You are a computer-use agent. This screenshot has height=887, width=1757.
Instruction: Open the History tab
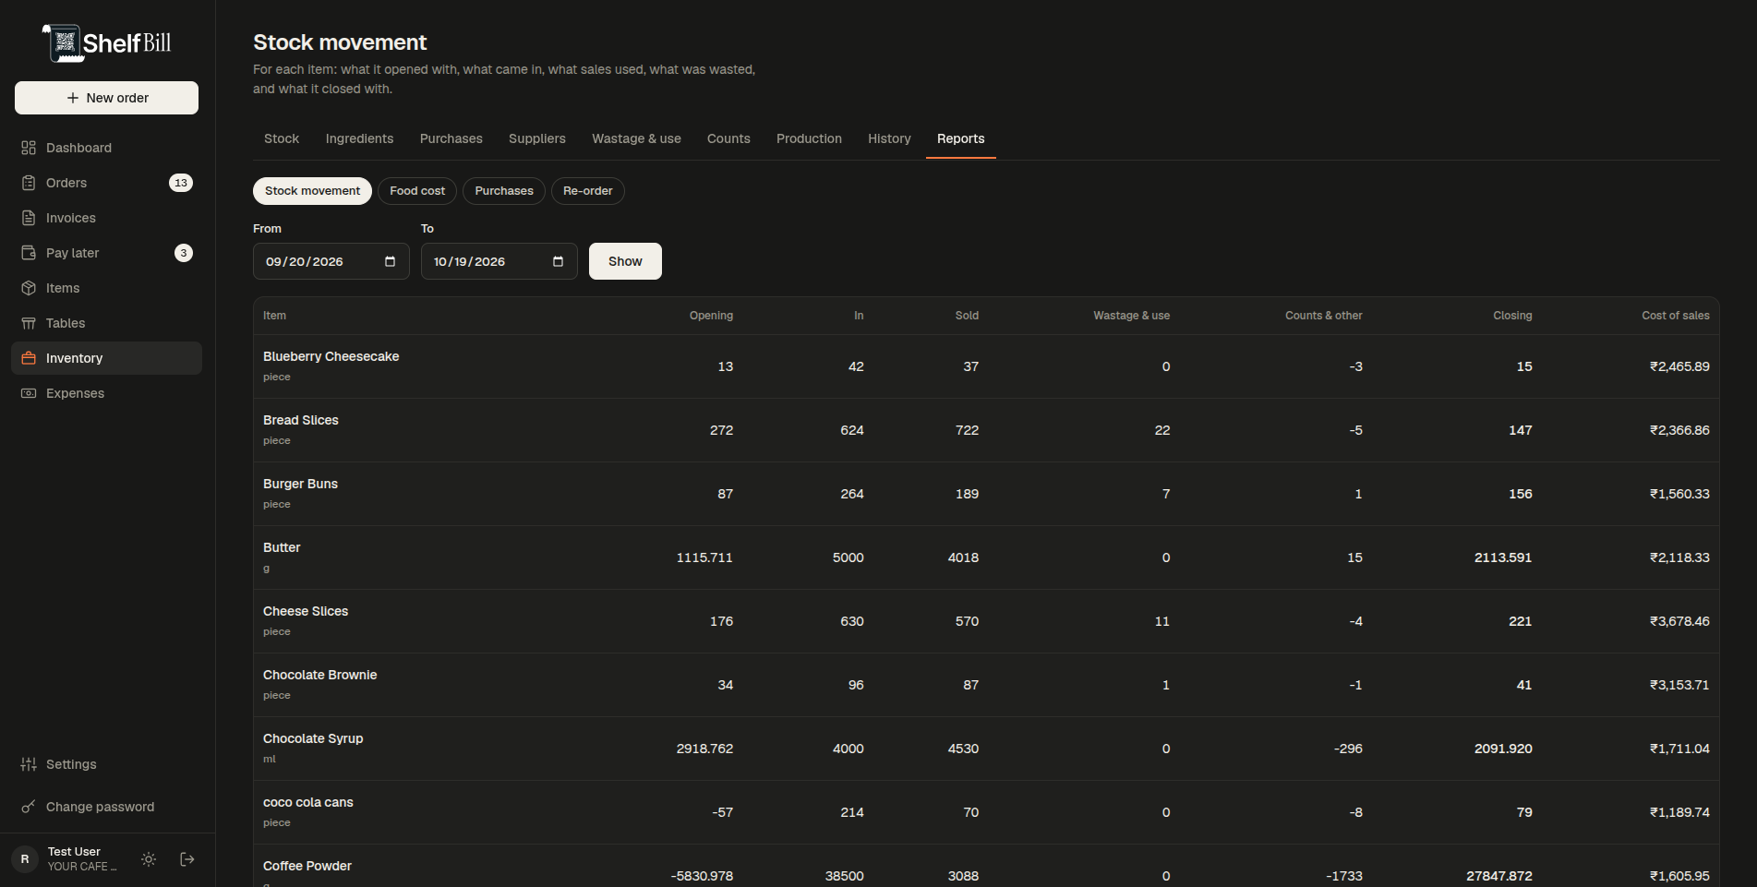click(x=889, y=138)
